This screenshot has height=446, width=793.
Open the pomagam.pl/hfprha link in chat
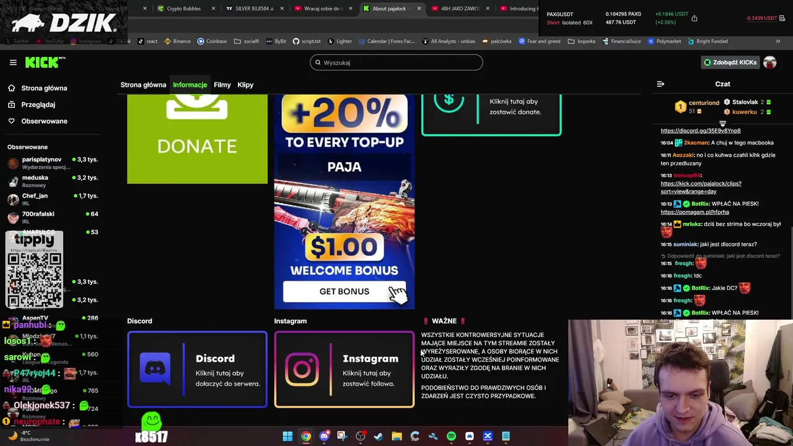tap(694, 212)
